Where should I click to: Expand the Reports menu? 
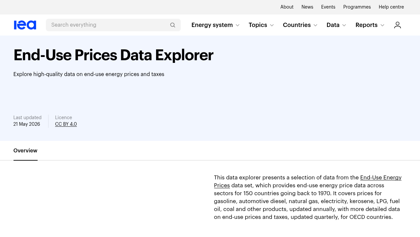point(370,25)
